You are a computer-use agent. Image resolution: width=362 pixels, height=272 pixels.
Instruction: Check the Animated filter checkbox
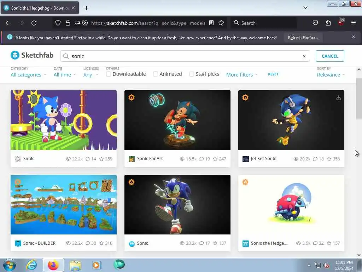[156, 74]
